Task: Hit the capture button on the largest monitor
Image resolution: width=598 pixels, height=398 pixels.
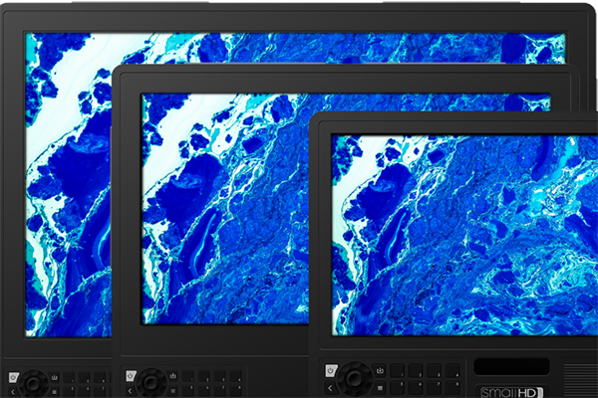Action: (55, 377)
